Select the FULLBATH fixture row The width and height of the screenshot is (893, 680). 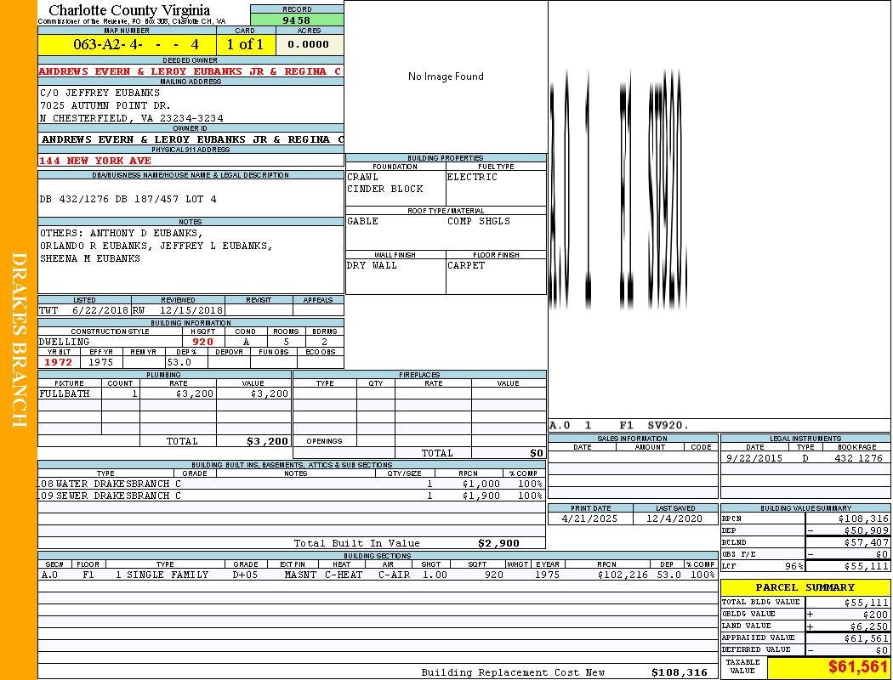[x=165, y=394]
